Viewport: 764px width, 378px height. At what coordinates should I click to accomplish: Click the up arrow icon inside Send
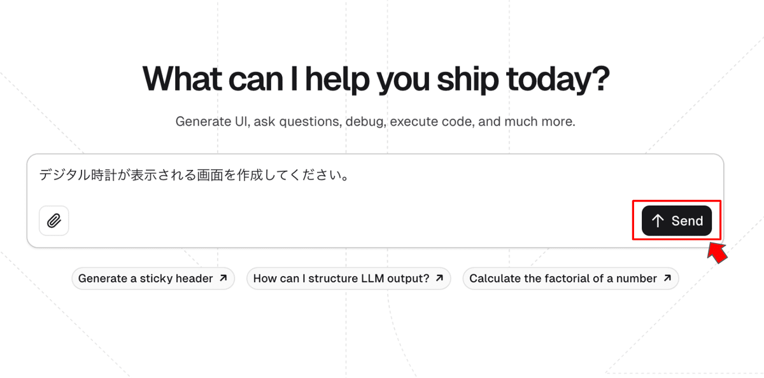[658, 221]
